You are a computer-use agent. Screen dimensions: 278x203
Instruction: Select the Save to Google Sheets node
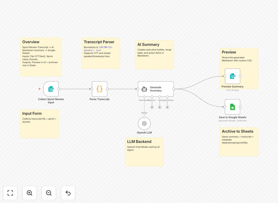233,107
